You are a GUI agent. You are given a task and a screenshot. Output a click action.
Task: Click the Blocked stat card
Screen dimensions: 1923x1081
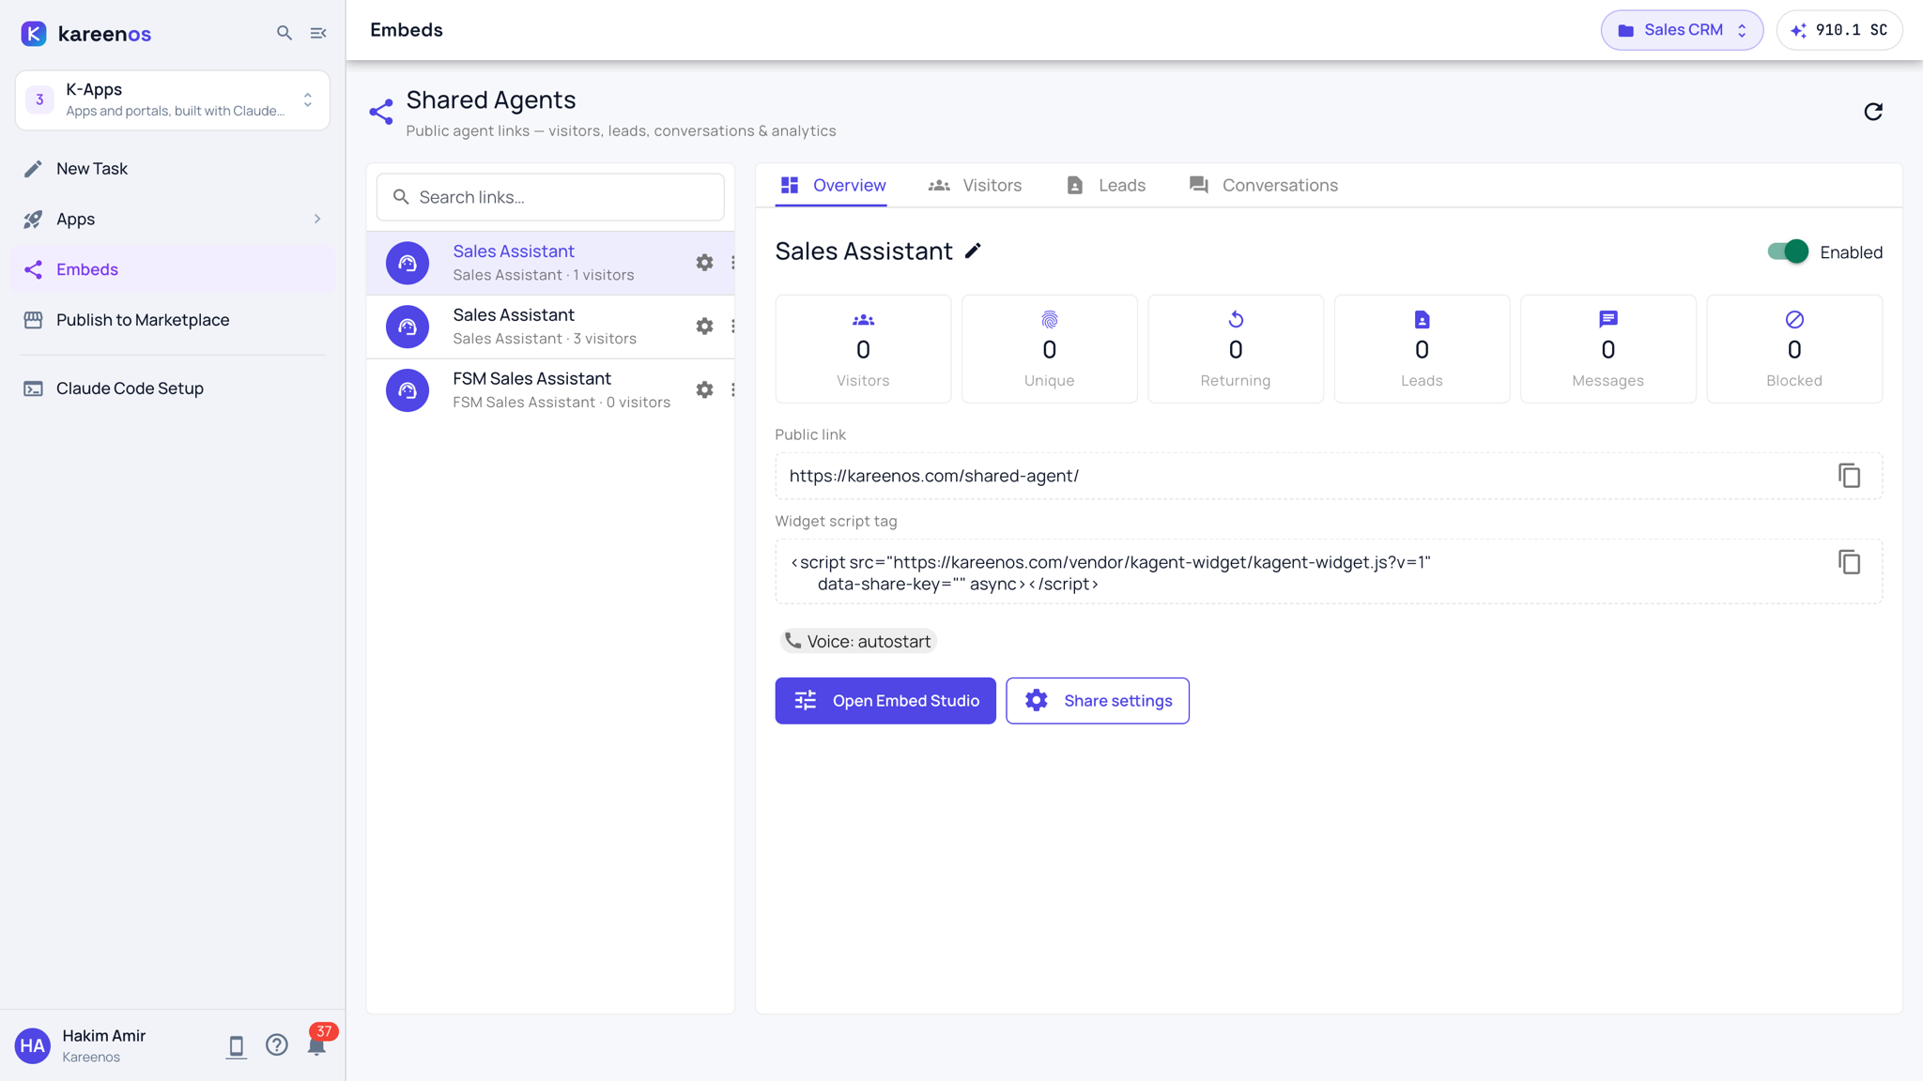point(1794,349)
